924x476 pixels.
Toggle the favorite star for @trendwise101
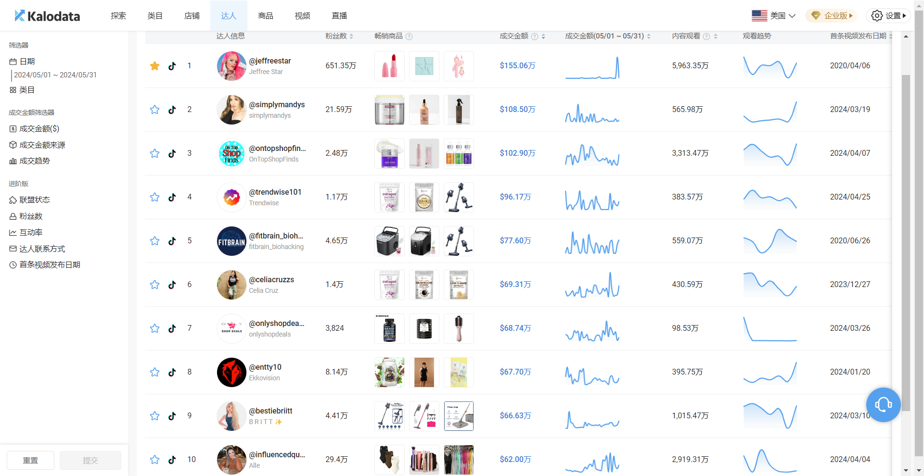point(154,197)
